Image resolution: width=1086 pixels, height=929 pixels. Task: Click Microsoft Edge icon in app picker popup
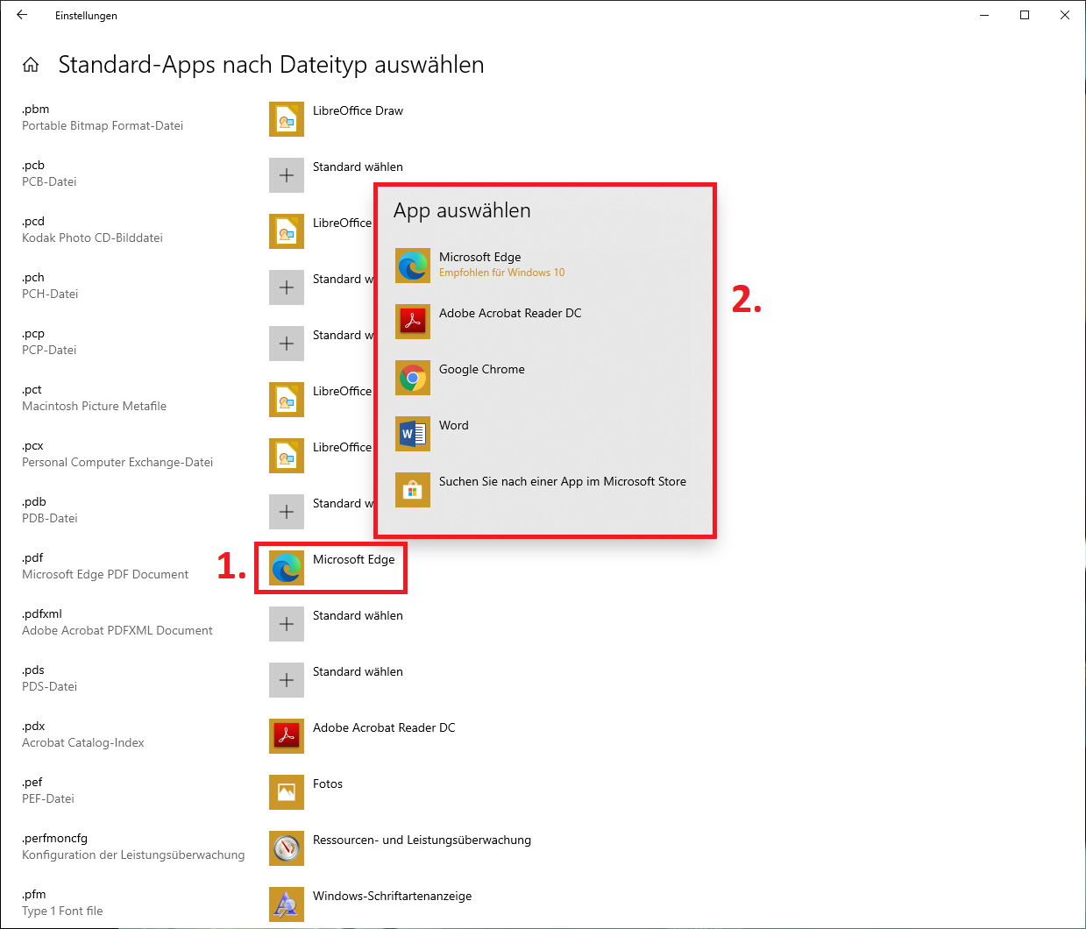[413, 266]
